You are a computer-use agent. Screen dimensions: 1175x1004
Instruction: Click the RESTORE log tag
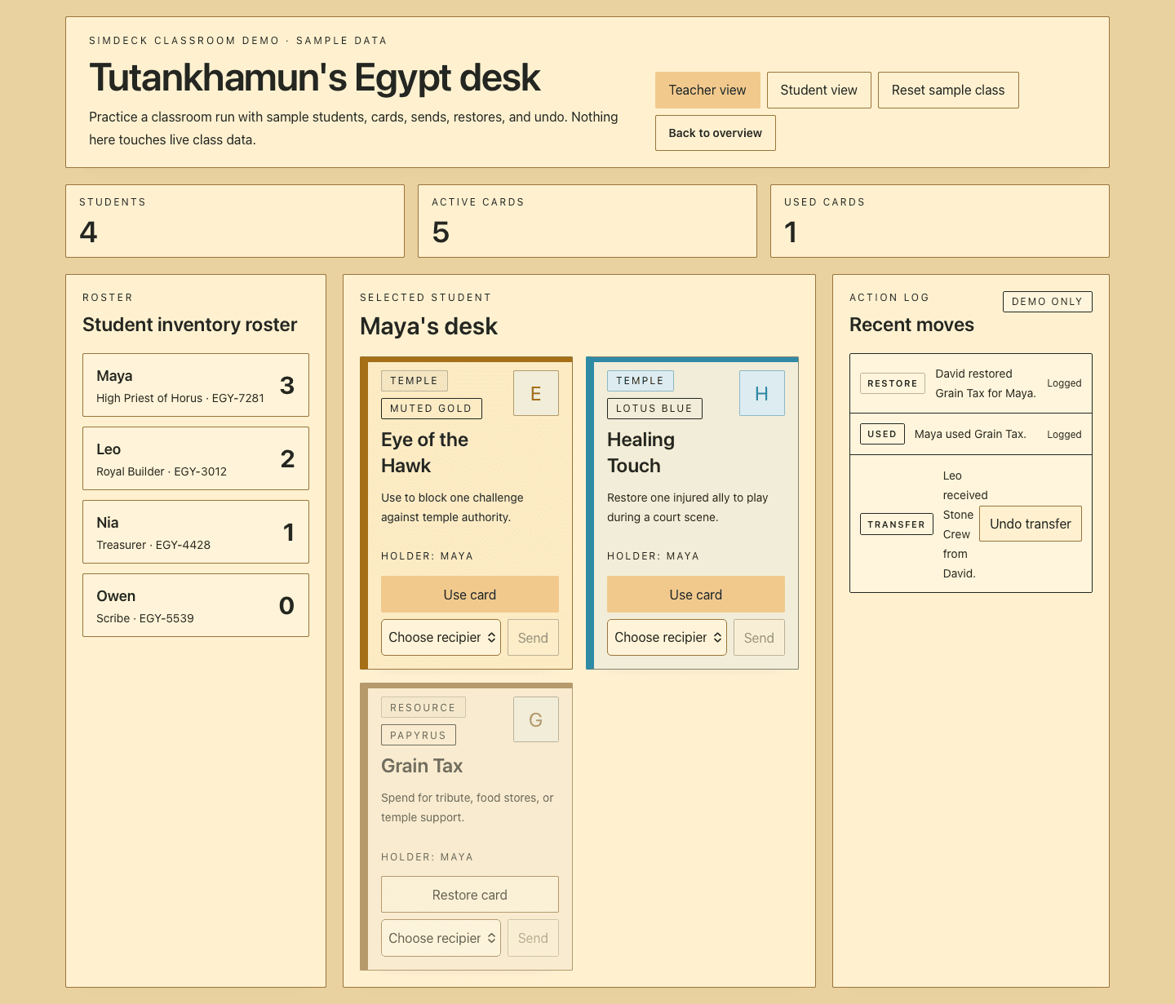[x=893, y=383]
